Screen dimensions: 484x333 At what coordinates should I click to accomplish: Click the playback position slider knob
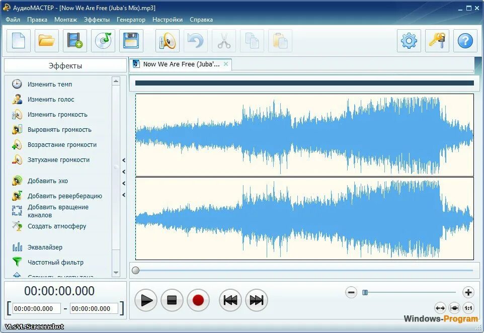click(x=135, y=270)
